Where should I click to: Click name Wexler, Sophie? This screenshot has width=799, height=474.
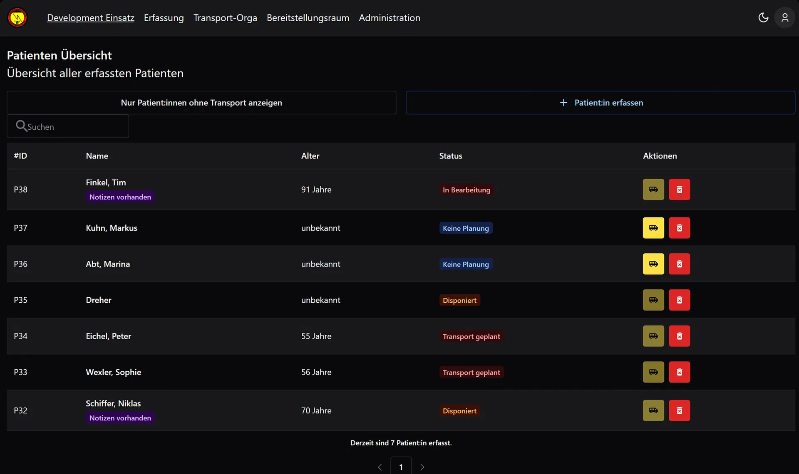point(113,372)
